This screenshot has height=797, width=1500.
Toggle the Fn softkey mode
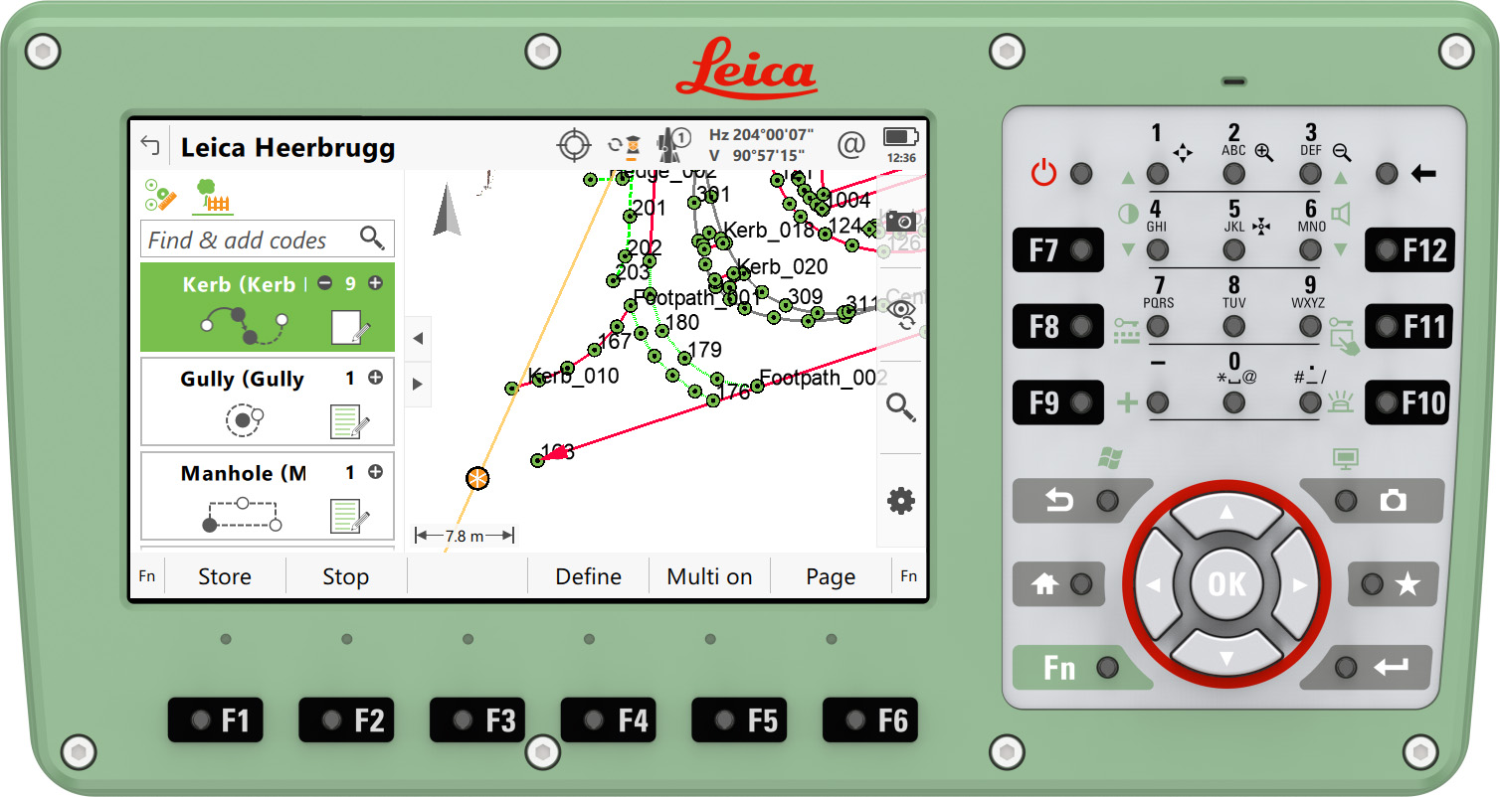pos(145,576)
